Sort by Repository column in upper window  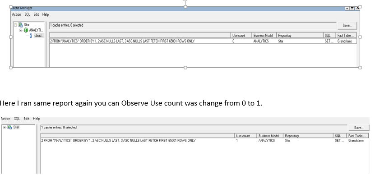300,35
